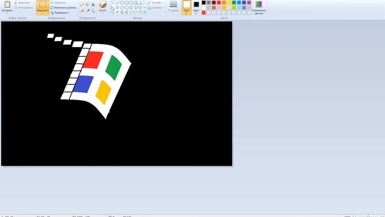
Task: Pick the yellow palette swatch
Action: 229,2
